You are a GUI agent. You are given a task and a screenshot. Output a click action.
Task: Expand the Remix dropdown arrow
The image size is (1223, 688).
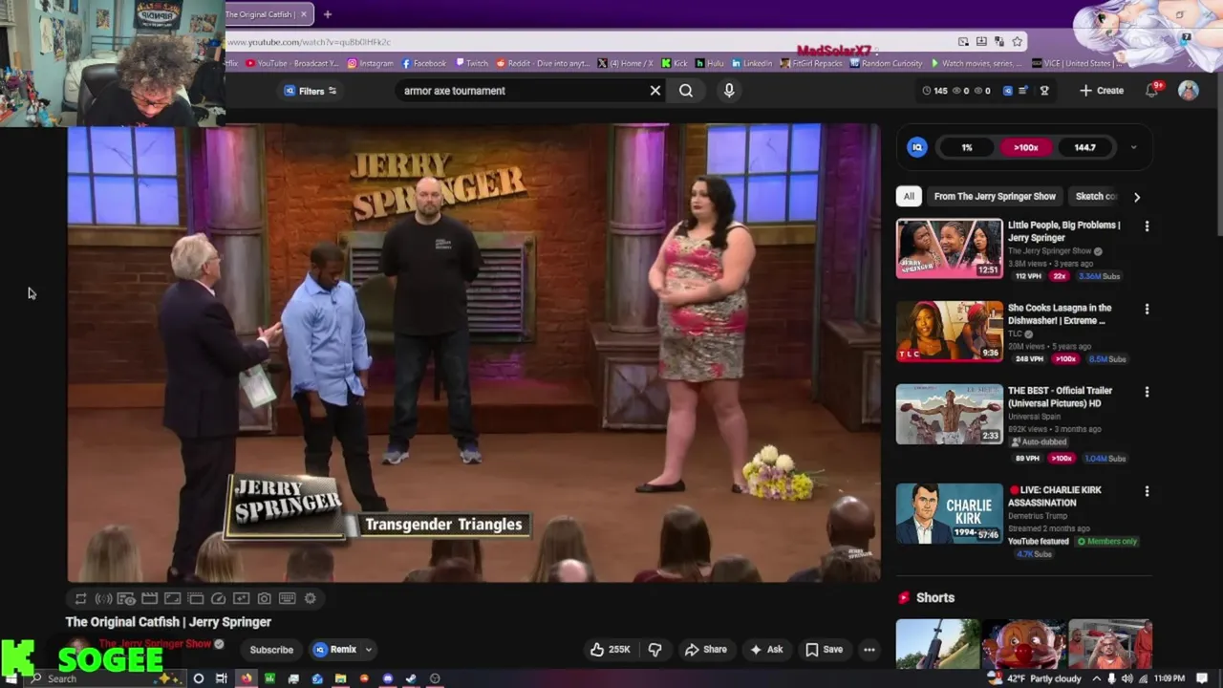[368, 650]
